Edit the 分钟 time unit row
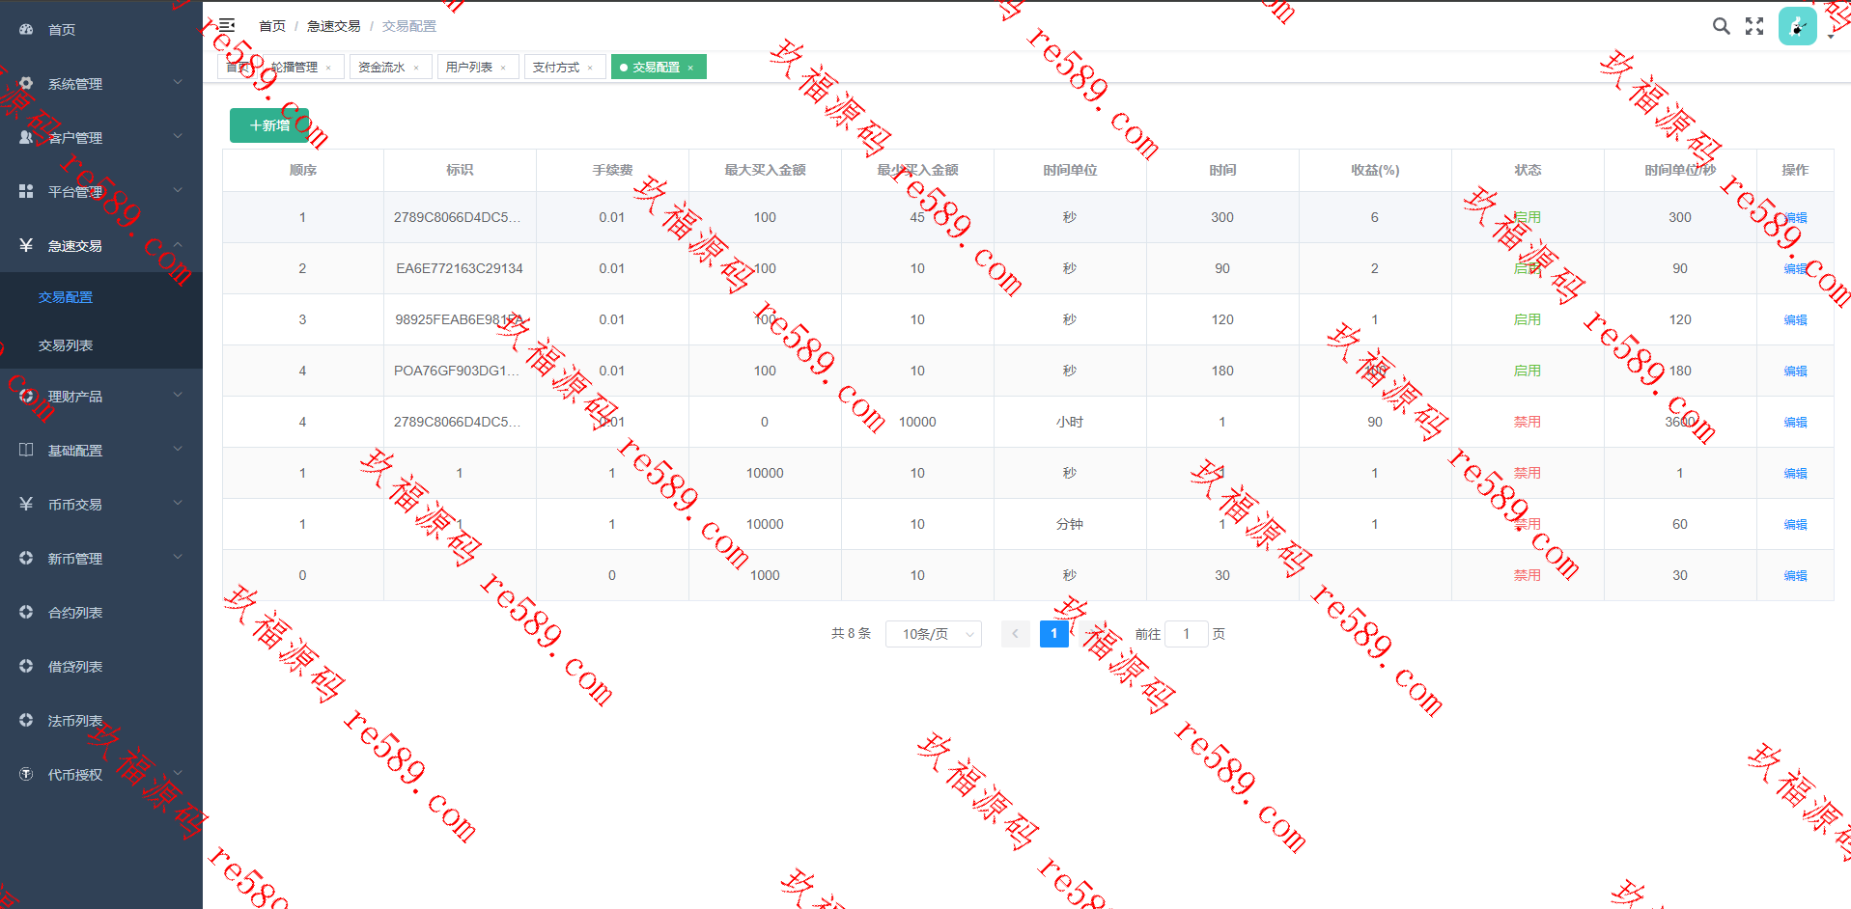The width and height of the screenshot is (1851, 909). 1795,525
